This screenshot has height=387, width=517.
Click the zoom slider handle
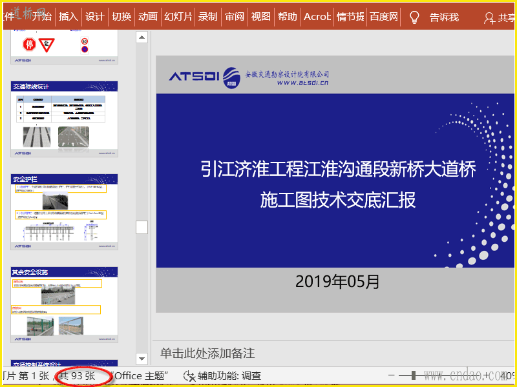point(414,375)
